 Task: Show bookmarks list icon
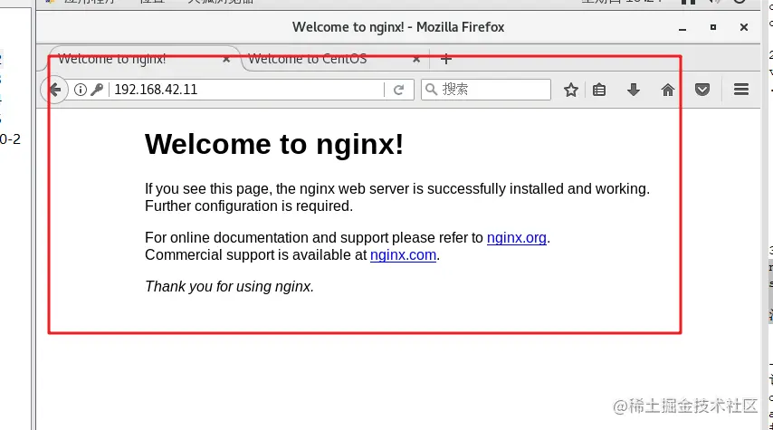(x=599, y=90)
